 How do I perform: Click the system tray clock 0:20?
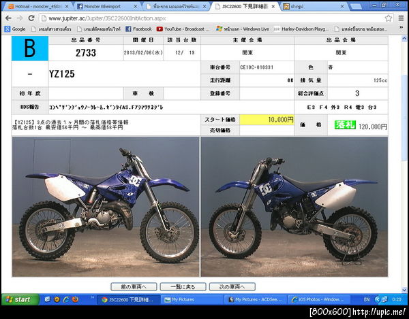coord(397,299)
